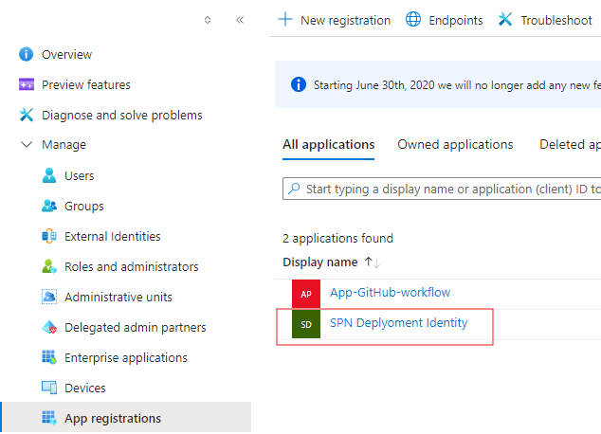This screenshot has width=601, height=434.
Task: Open the SPN Deplyoment Identity link
Action: 398,323
